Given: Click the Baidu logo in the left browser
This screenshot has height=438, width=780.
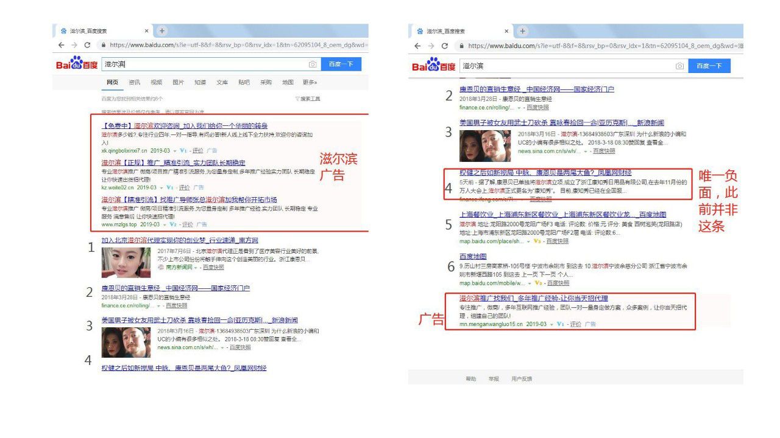Looking at the screenshot, I should click(x=77, y=63).
